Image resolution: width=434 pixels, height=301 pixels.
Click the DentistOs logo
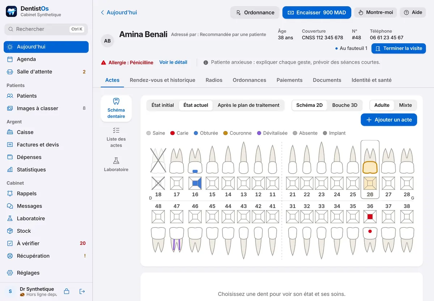pyautogui.click(x=12, y=12)
